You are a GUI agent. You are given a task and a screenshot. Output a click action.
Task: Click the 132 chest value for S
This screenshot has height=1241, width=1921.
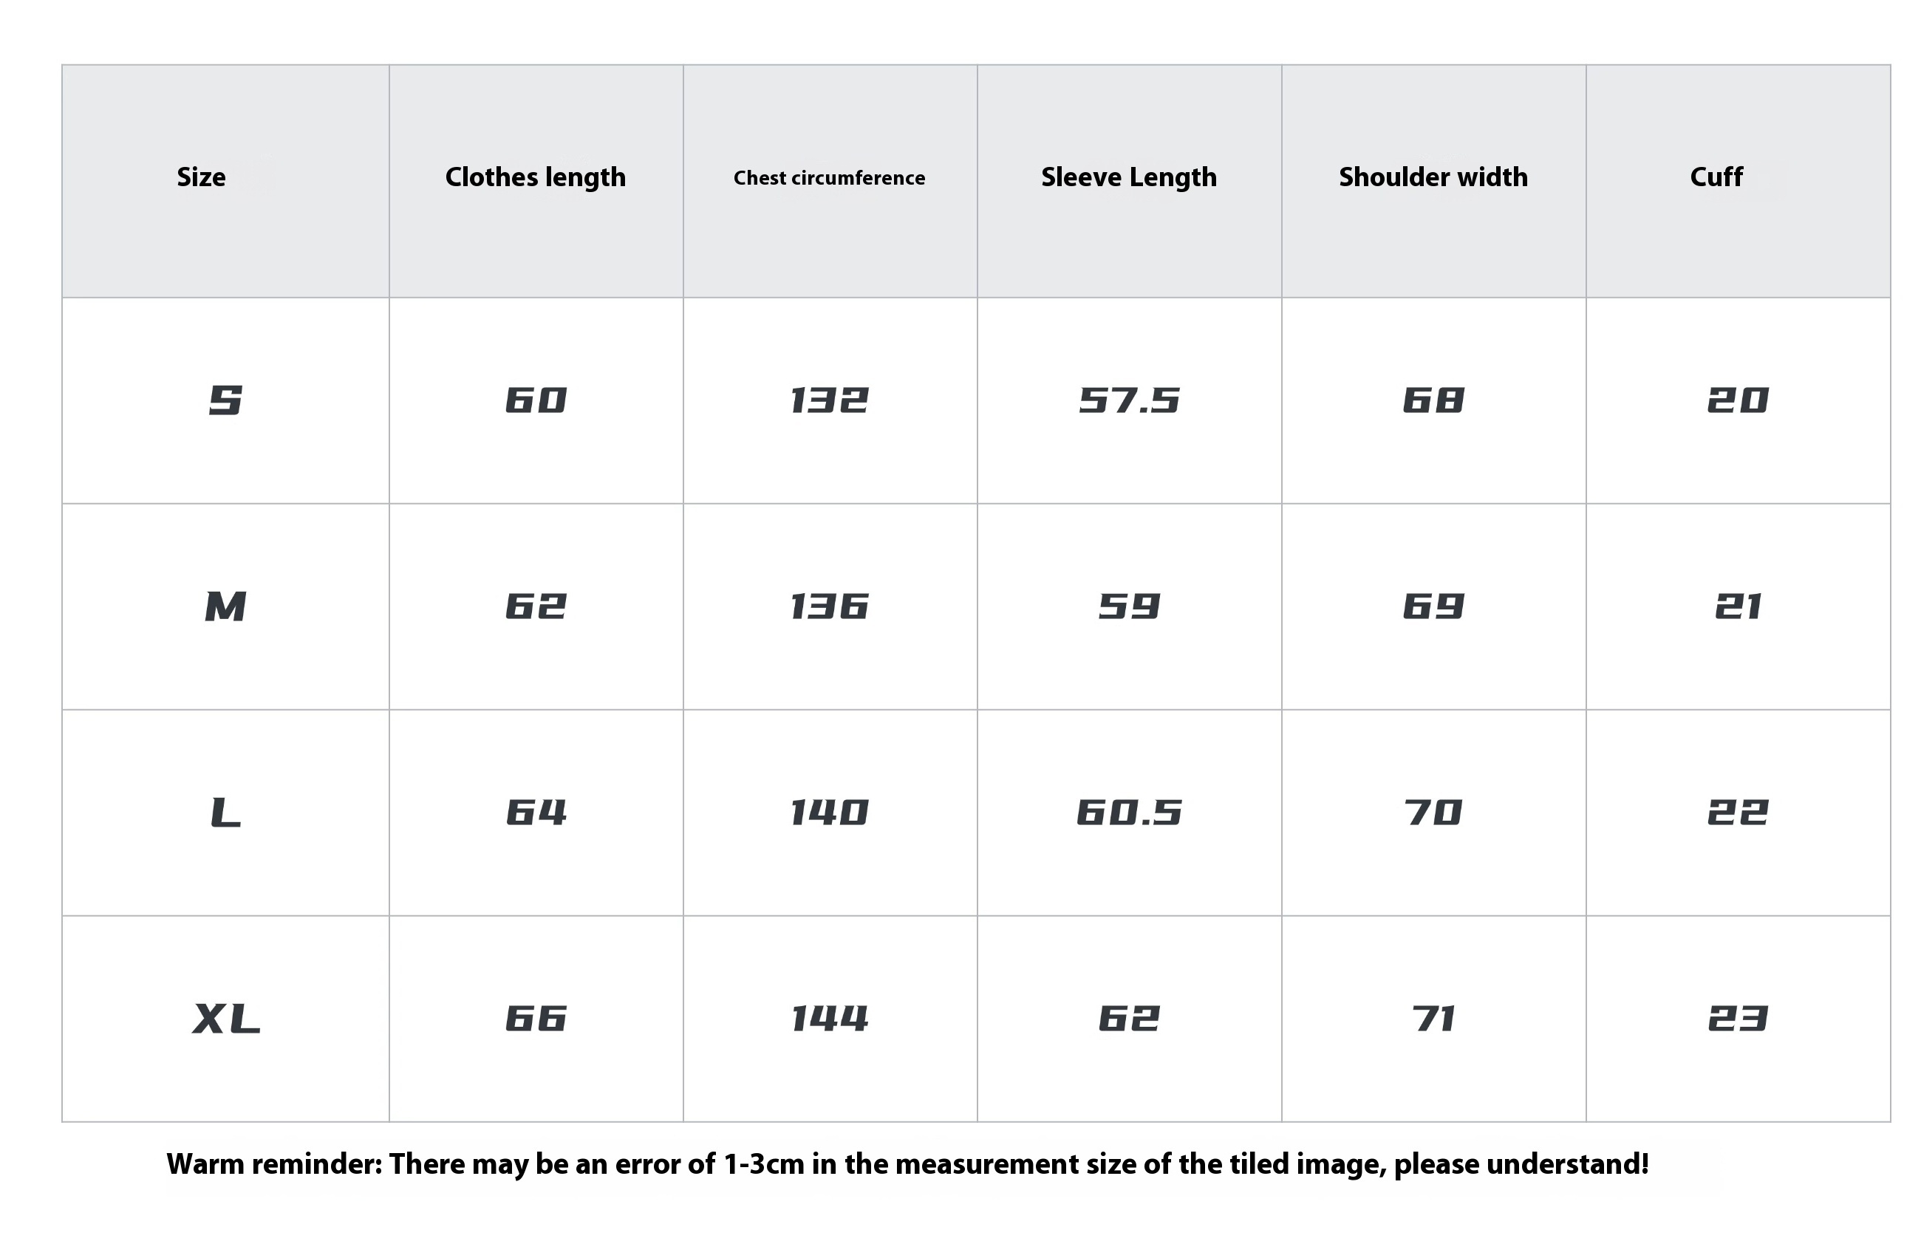(x=829, y=400)
